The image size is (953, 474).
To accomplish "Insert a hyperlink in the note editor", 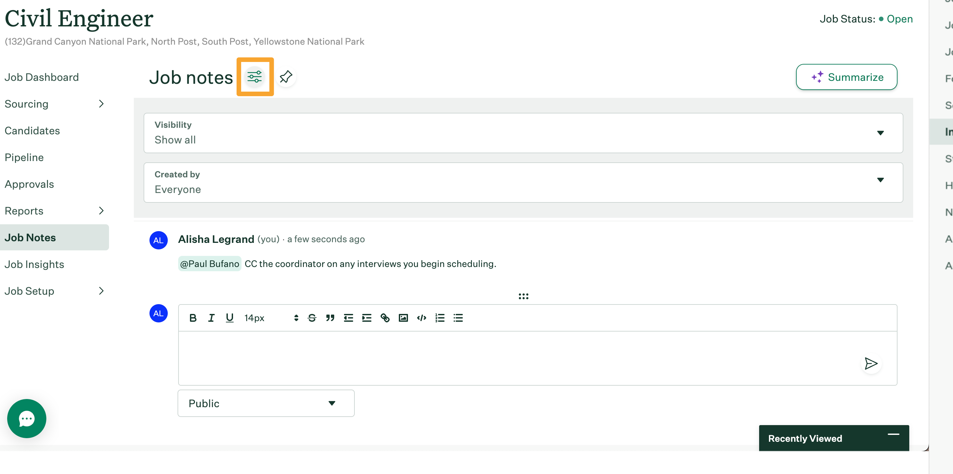I will (x=385, y=318).
